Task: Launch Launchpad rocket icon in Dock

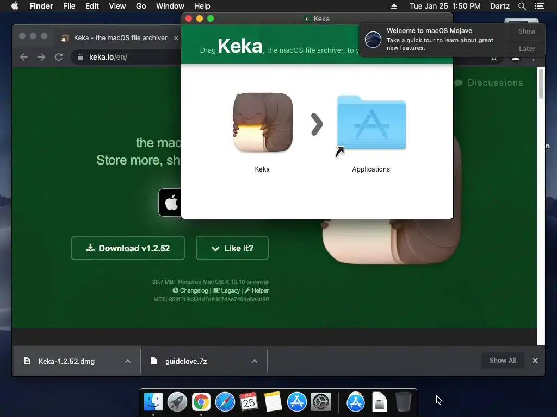Action: pos(177,402)
